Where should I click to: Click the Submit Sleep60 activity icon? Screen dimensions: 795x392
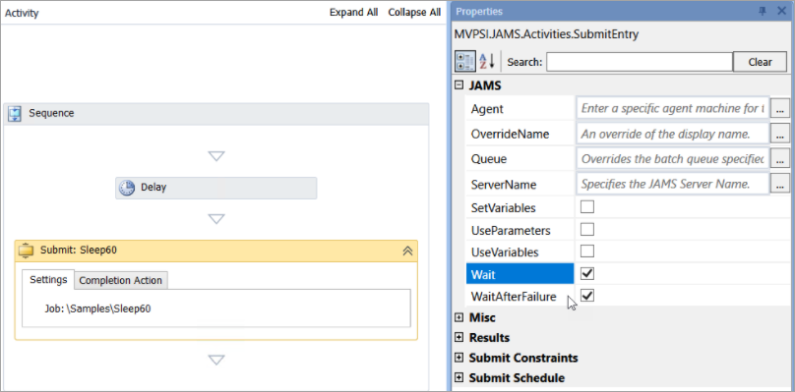27,250
